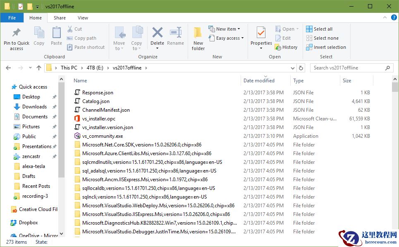The height and width of the screenshot is (247, 399).
Task: Click navigation pane scroll up arrow
Action: coord(61,79)
